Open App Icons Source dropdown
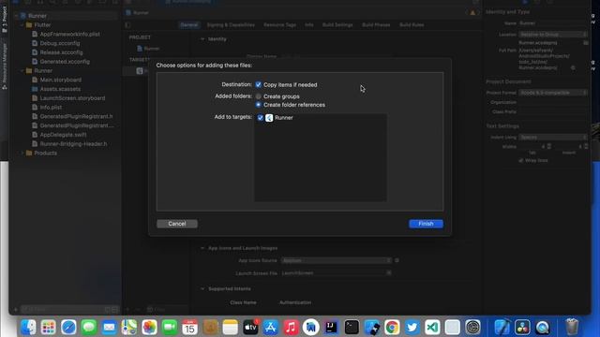This screenshot has width=600, height=337. pos(337,260)
